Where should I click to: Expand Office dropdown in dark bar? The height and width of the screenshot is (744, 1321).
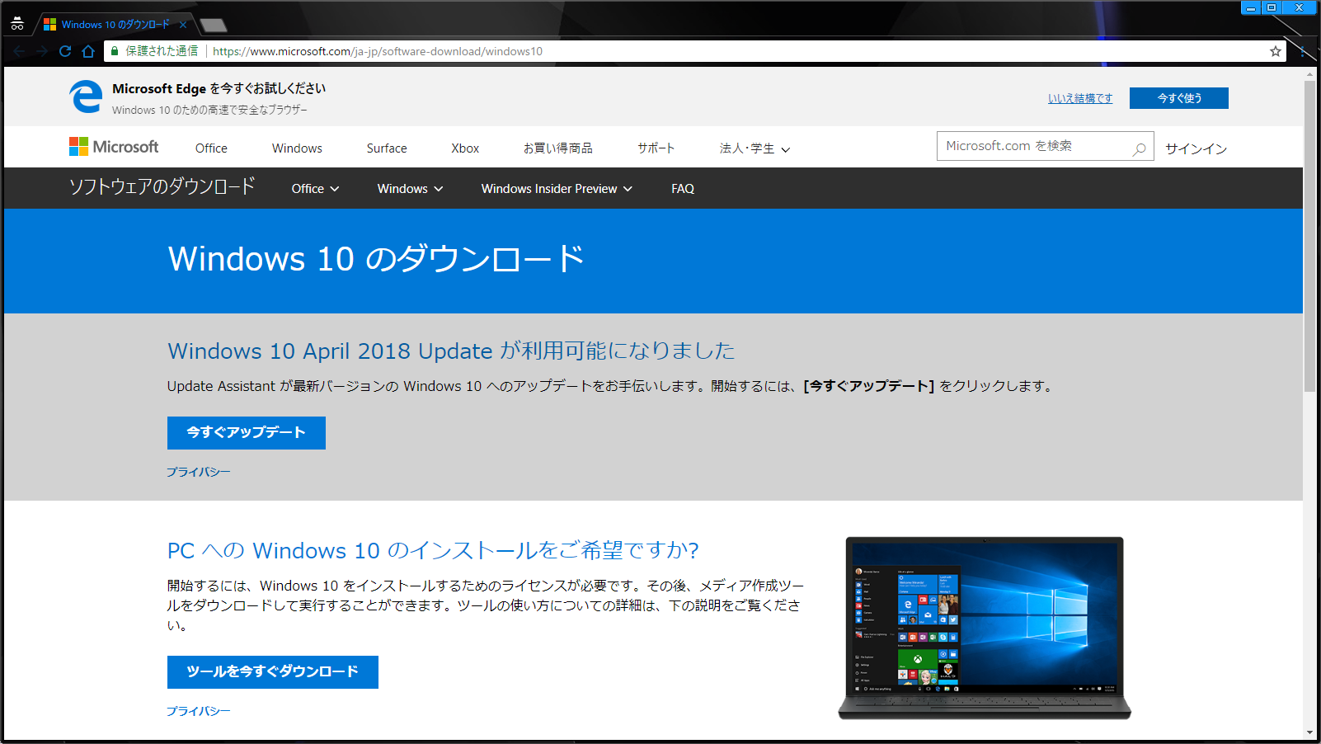pos(315,189)
